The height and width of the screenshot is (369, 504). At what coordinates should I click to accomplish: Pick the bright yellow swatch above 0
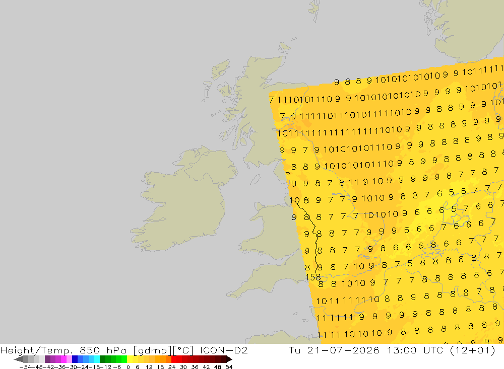[x=130, y=359]
